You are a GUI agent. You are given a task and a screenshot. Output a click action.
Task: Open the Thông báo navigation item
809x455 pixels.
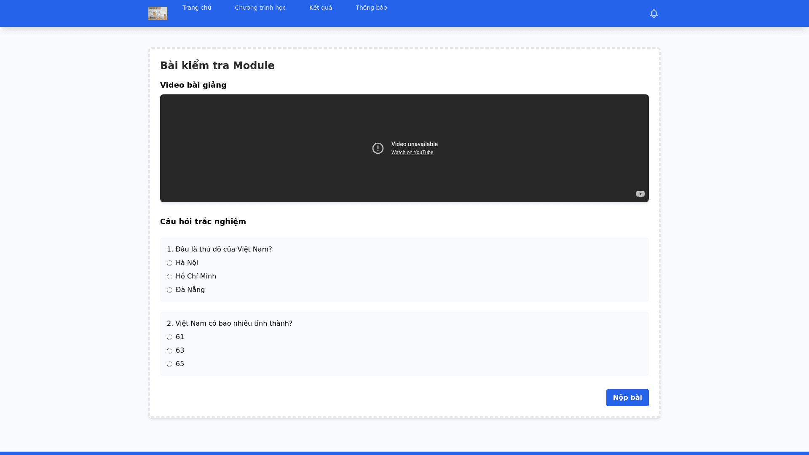coord(371,8)
